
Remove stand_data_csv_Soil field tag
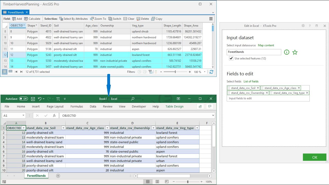pos(258,88)
